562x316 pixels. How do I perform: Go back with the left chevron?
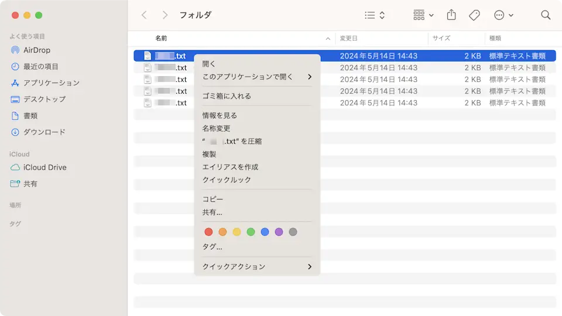(145, 15)
